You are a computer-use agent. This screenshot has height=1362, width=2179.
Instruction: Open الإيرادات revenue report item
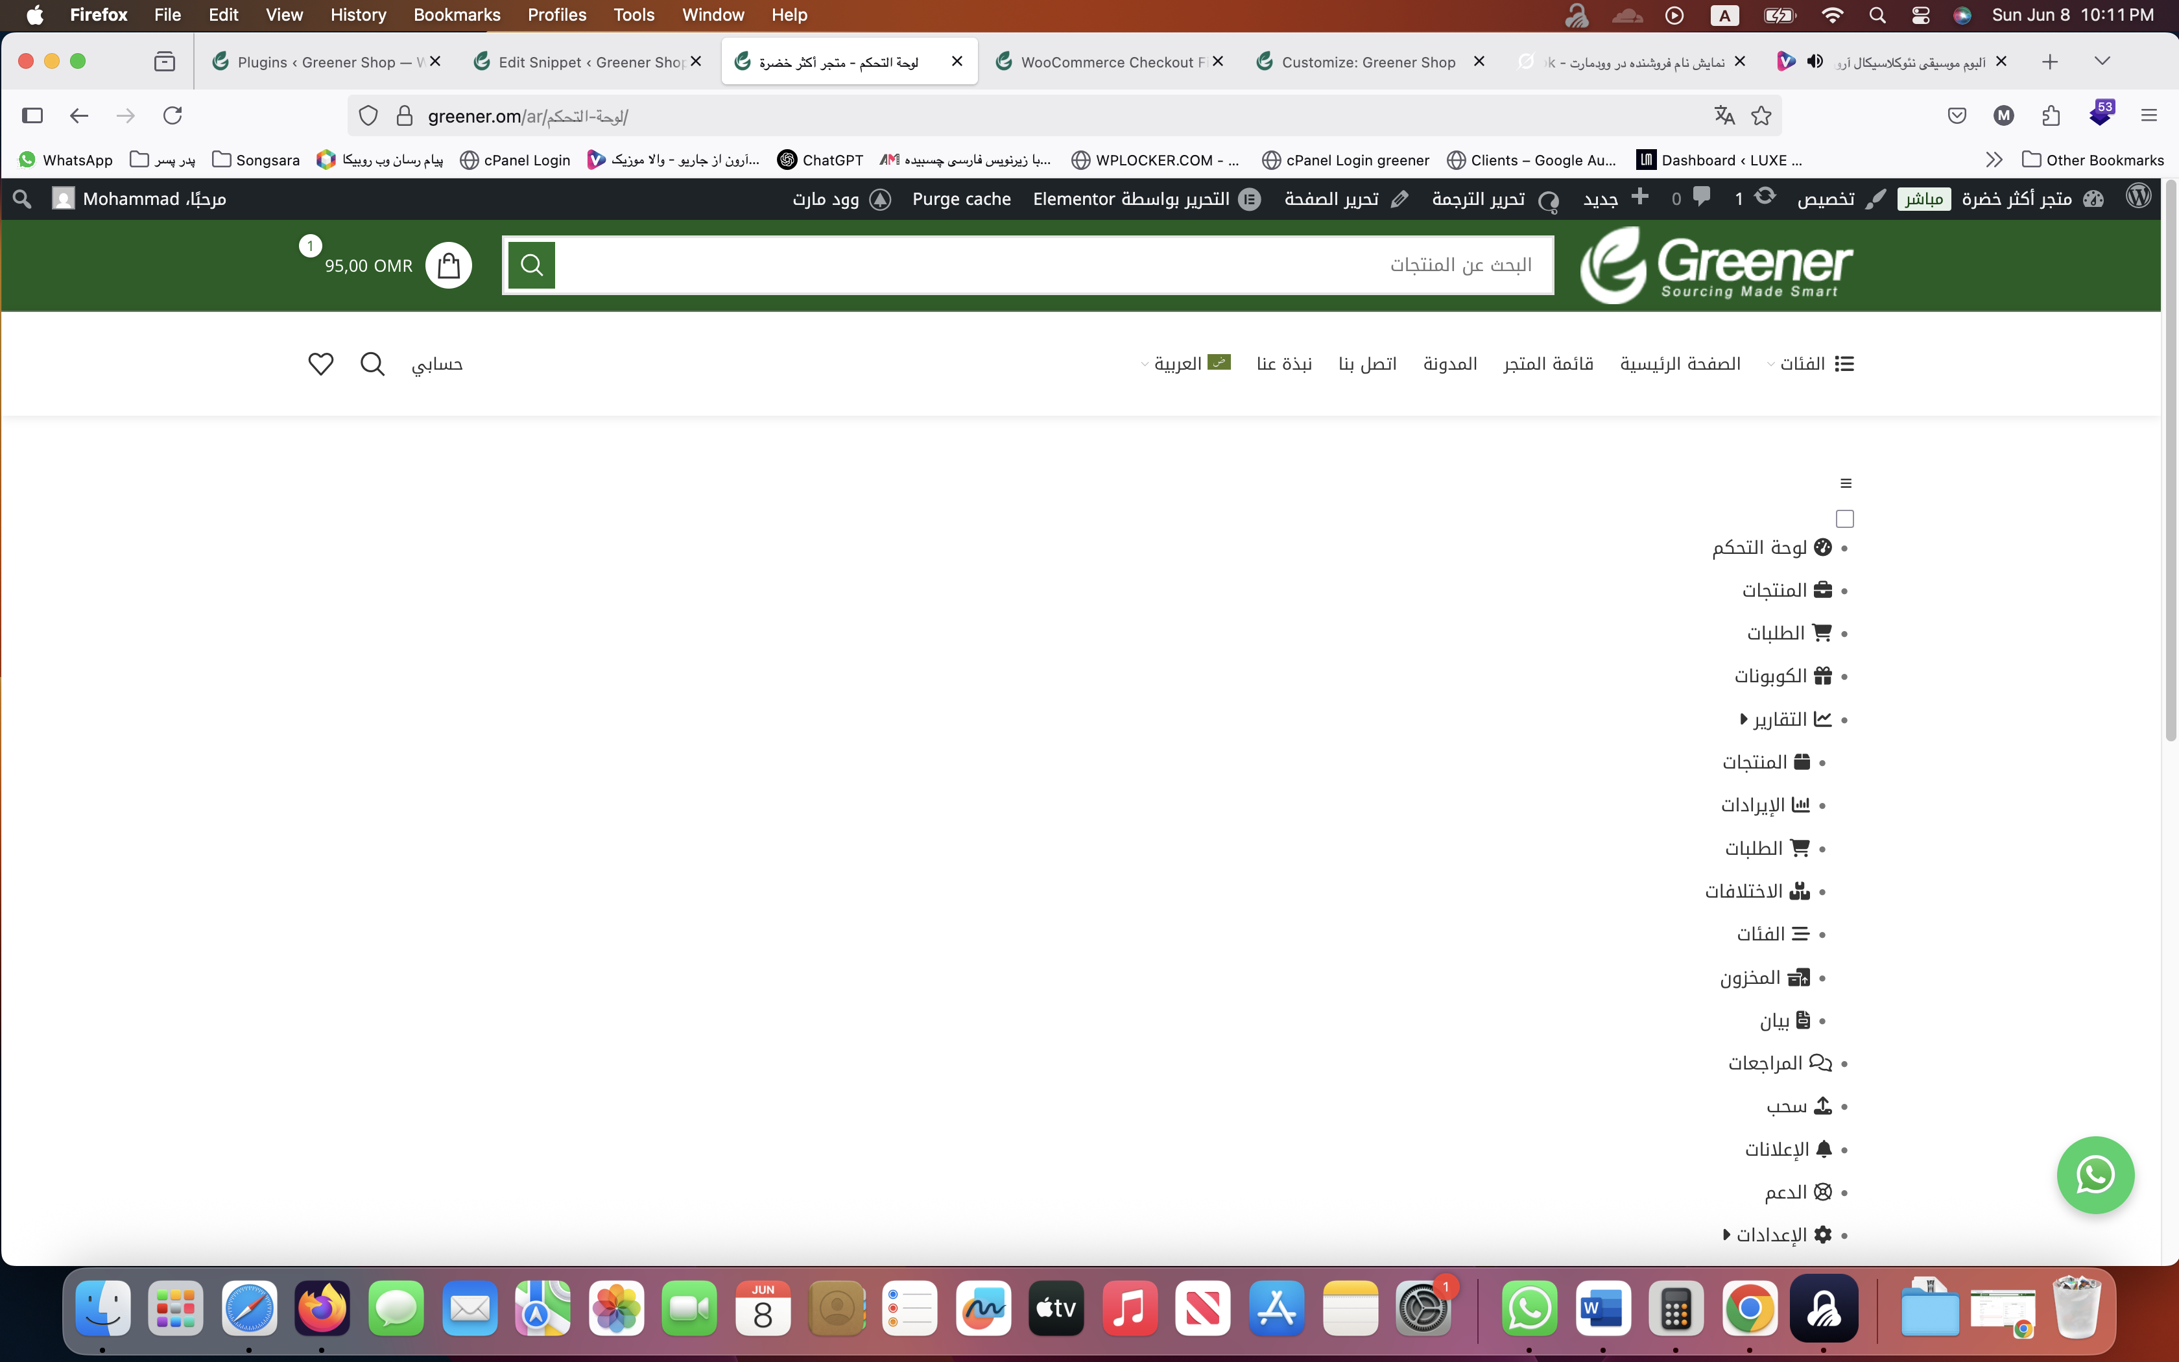(x=1766, y=804)
